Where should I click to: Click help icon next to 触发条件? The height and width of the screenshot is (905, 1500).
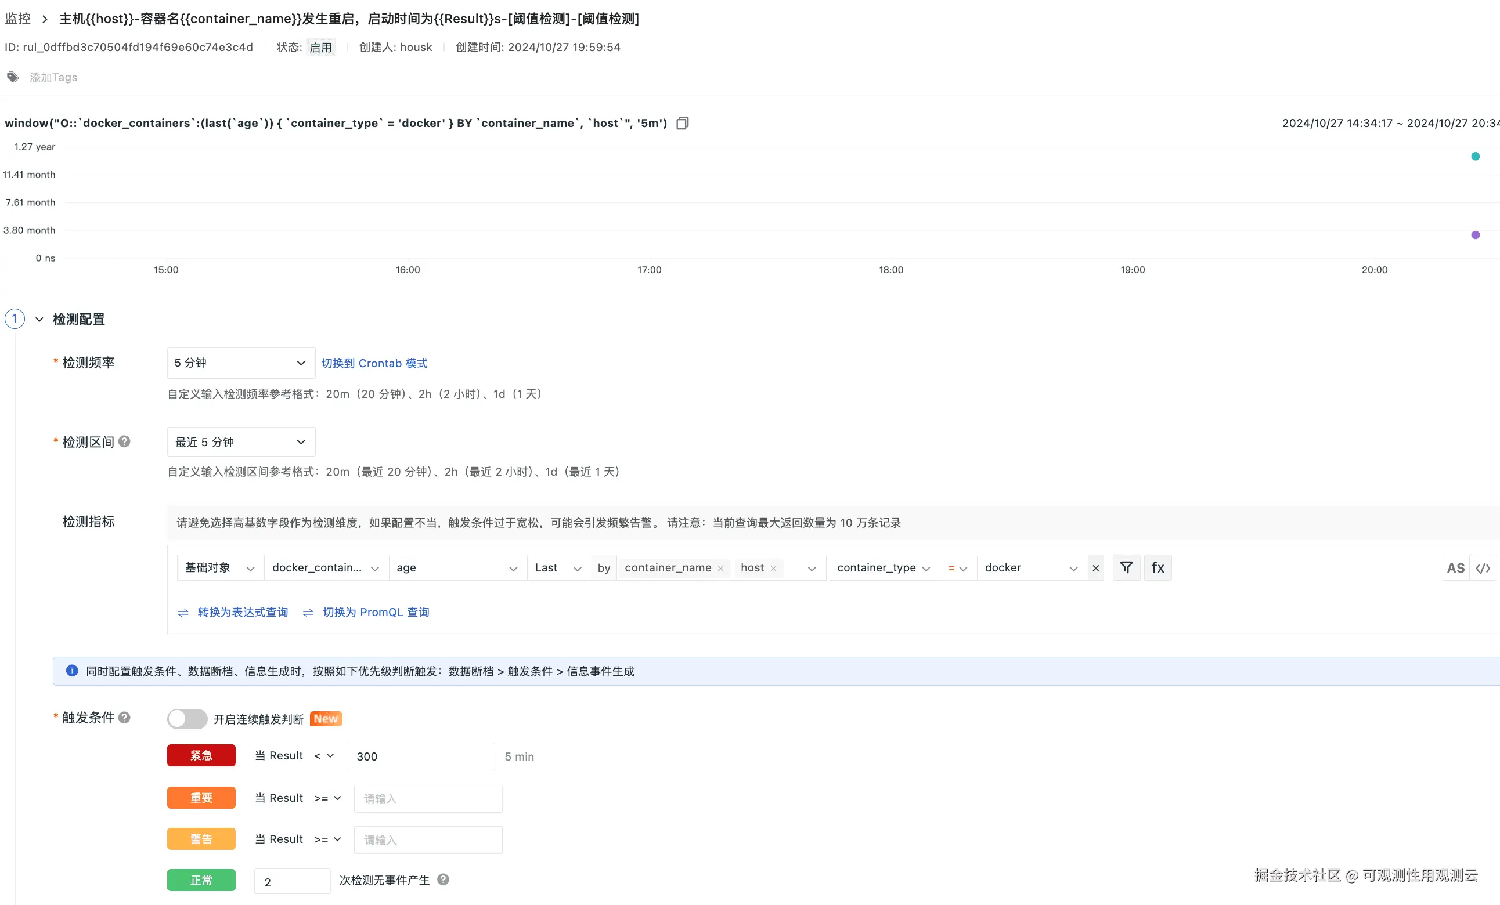pos(124,718)
